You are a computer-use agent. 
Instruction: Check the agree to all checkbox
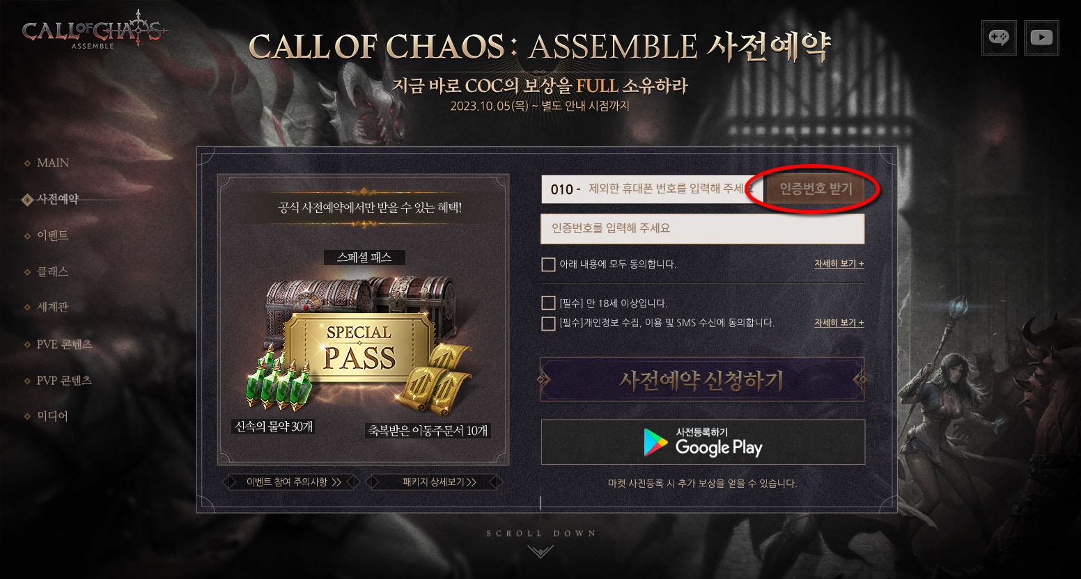click(548, 264)
